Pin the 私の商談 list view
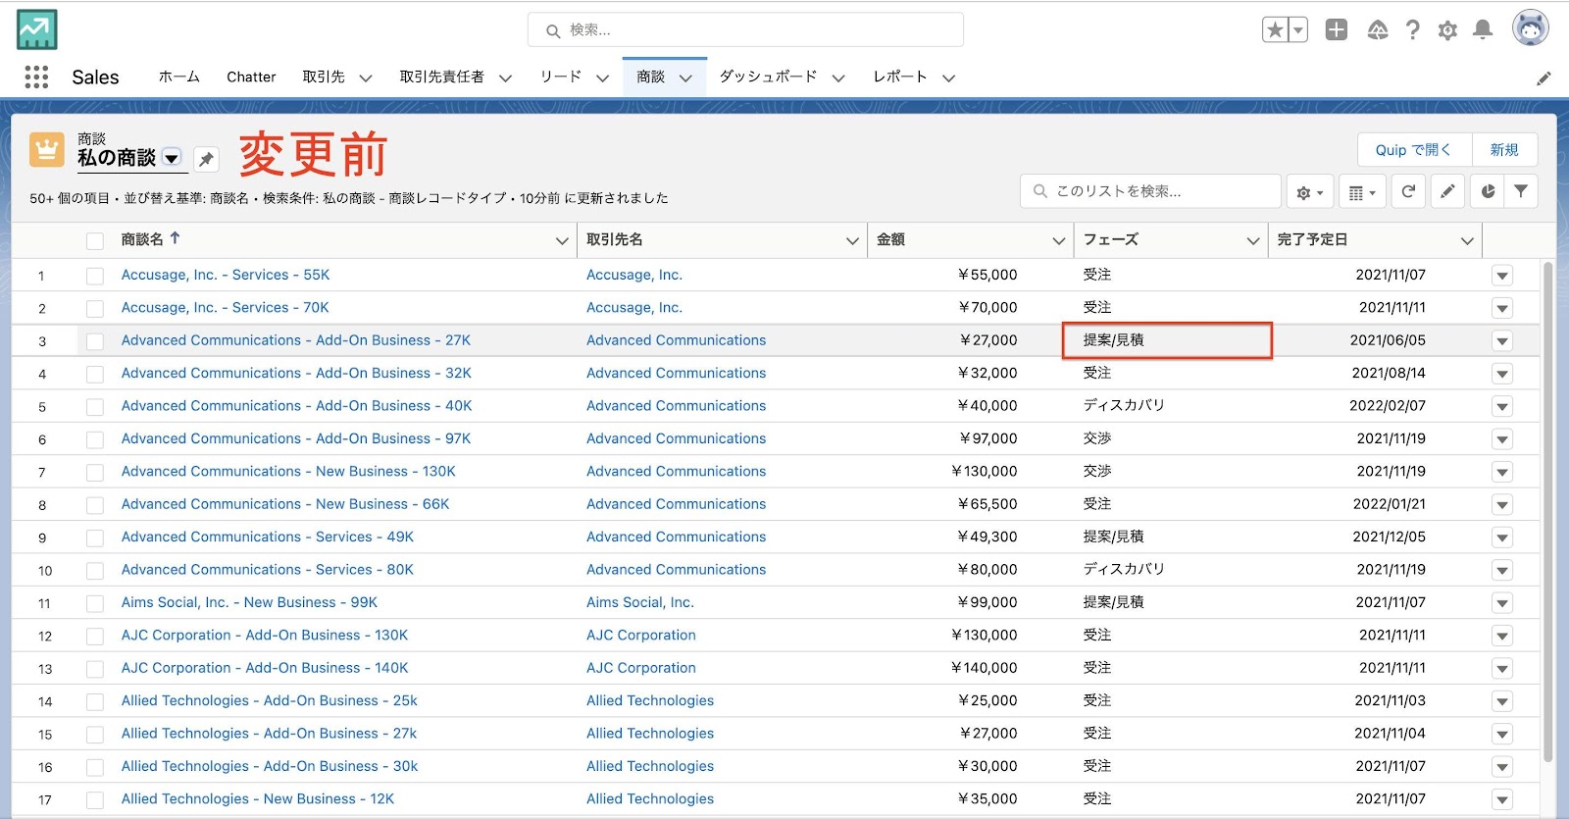1569x819 pixels. click(206, 159)
